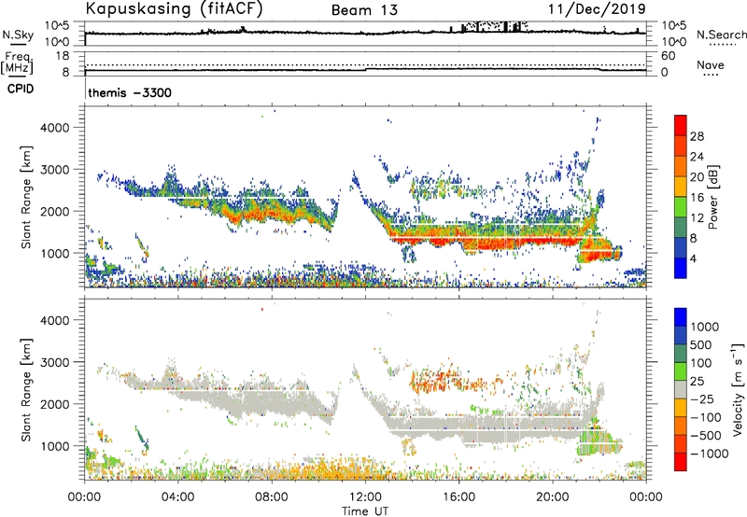This screenshot has width=747, height=517.
Task: Click the '18' frequency axis tick
Action: tap(63, 56)
